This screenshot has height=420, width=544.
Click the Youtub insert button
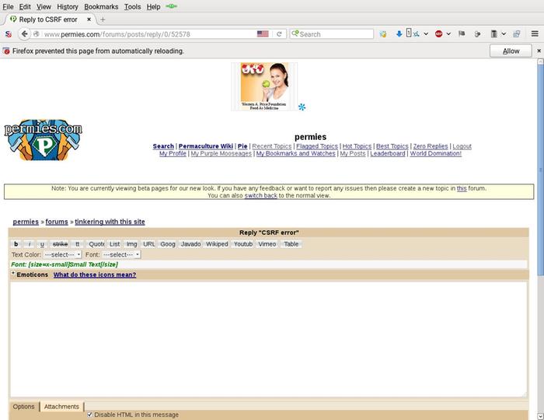(243, 244)
